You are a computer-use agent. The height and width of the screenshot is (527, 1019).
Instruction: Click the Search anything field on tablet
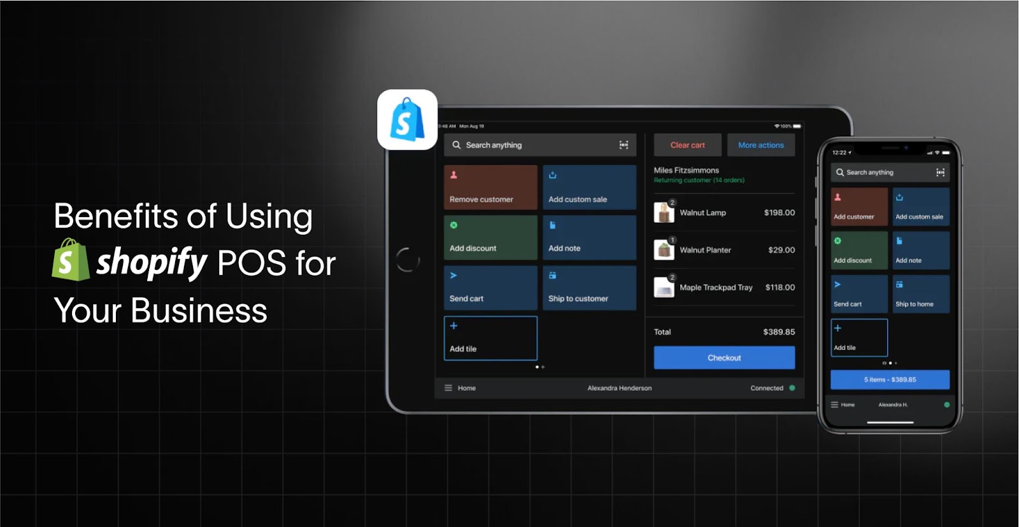[x=539, y=145]
